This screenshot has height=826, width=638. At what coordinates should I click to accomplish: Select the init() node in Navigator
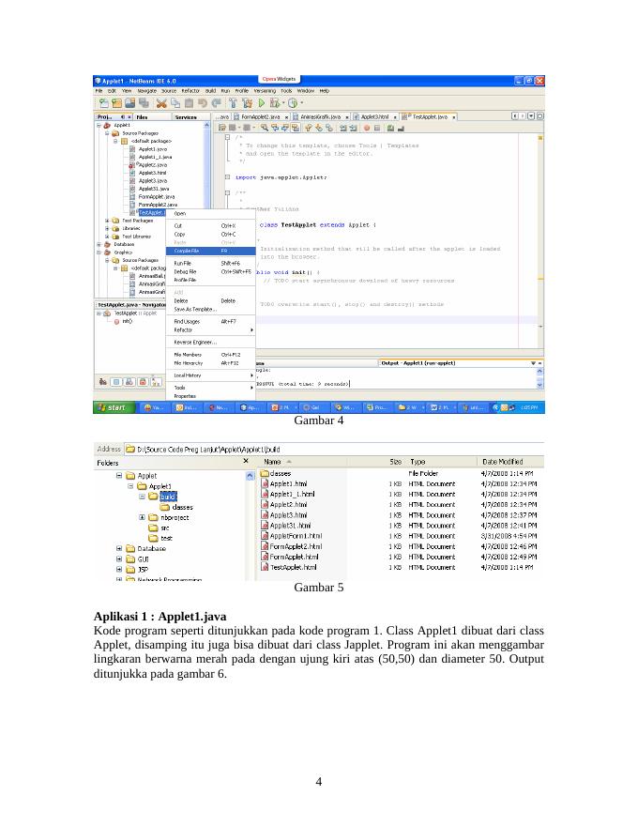tap(127, 321)
